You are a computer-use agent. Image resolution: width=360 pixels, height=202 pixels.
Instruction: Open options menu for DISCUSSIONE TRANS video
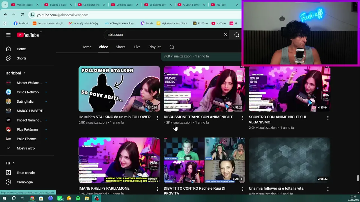coord(243,118)
